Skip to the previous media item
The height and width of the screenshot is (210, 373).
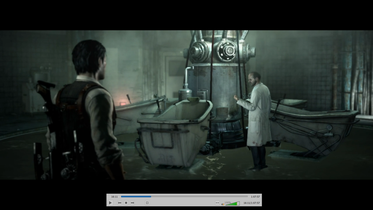pos(119,203)
